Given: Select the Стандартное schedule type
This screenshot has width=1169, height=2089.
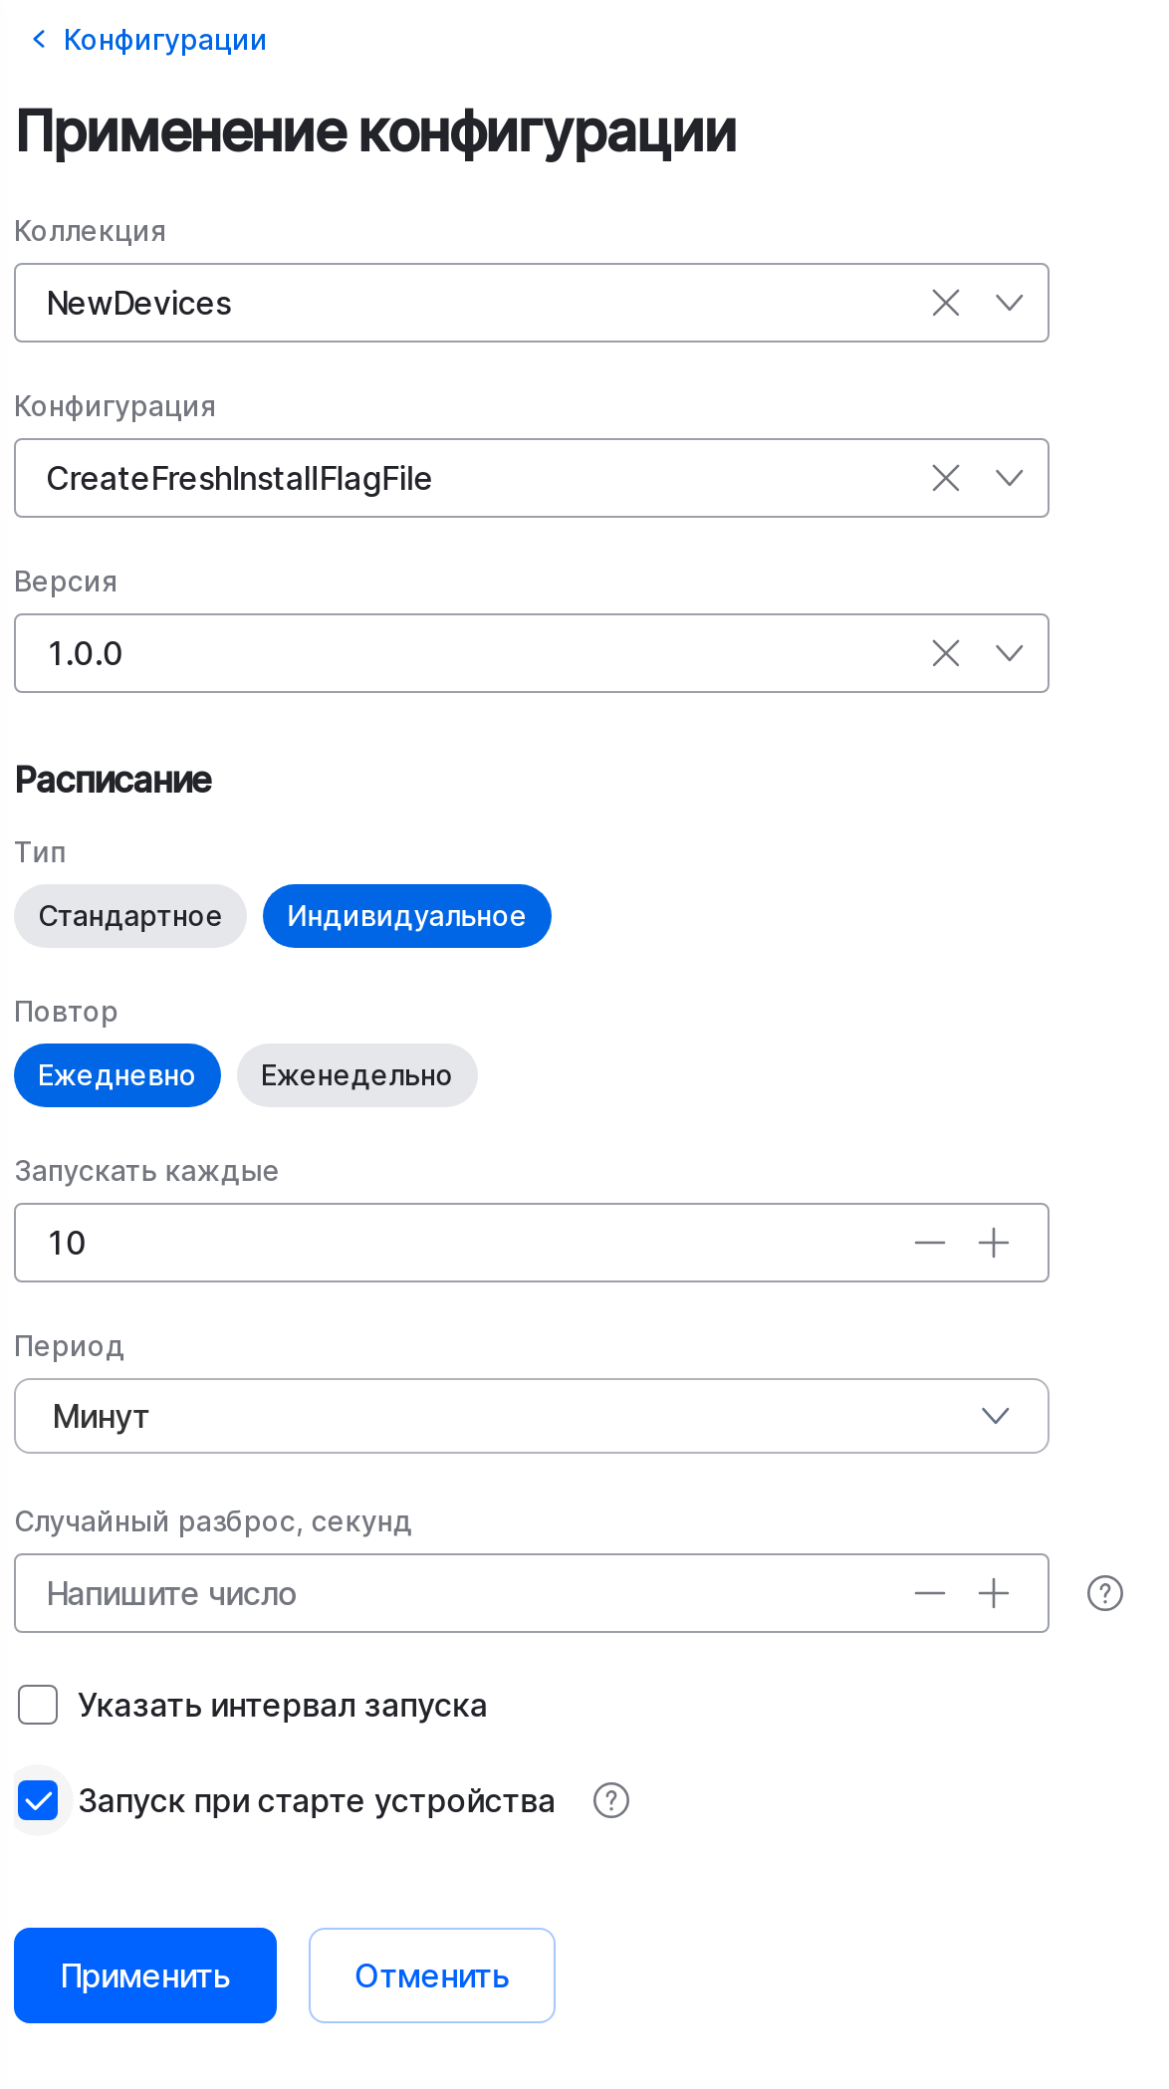Looking at the screenshot, I should click(x=129, y=915).
